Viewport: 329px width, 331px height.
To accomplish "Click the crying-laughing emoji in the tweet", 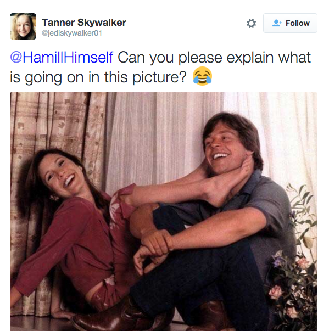I will [202, 76].
